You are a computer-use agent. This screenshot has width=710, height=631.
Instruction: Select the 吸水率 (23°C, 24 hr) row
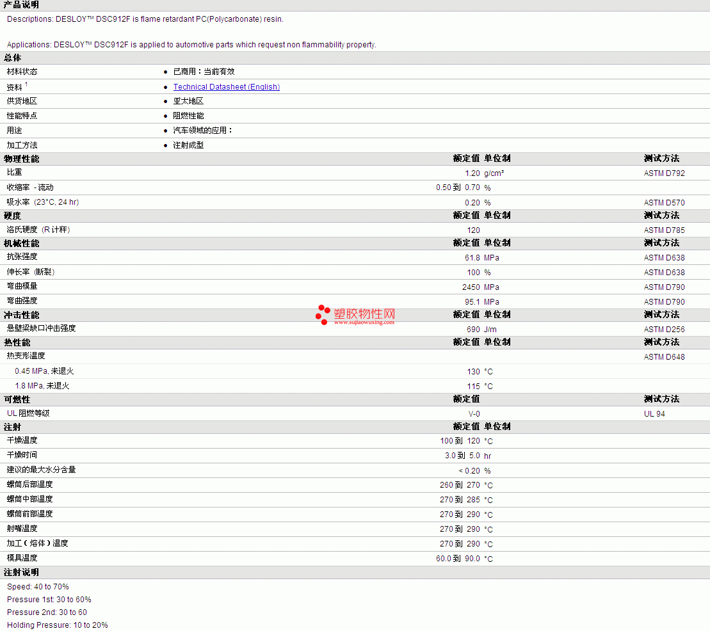pyautogui.click(x=355, y=202)
